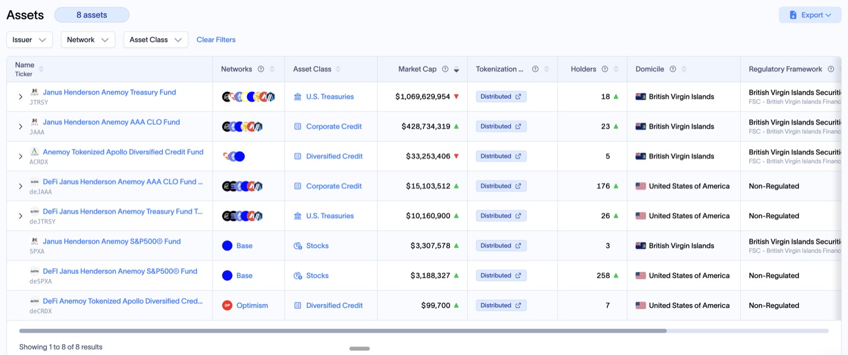This screenshot has width=848, height=355.
Task: Click the Base network icon in SPXA row
Action: click(x=227, y=246)
